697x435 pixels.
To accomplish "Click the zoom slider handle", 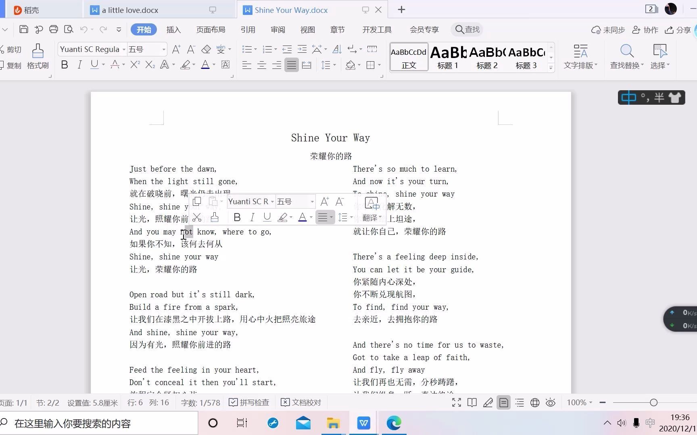I will point(654,402).
